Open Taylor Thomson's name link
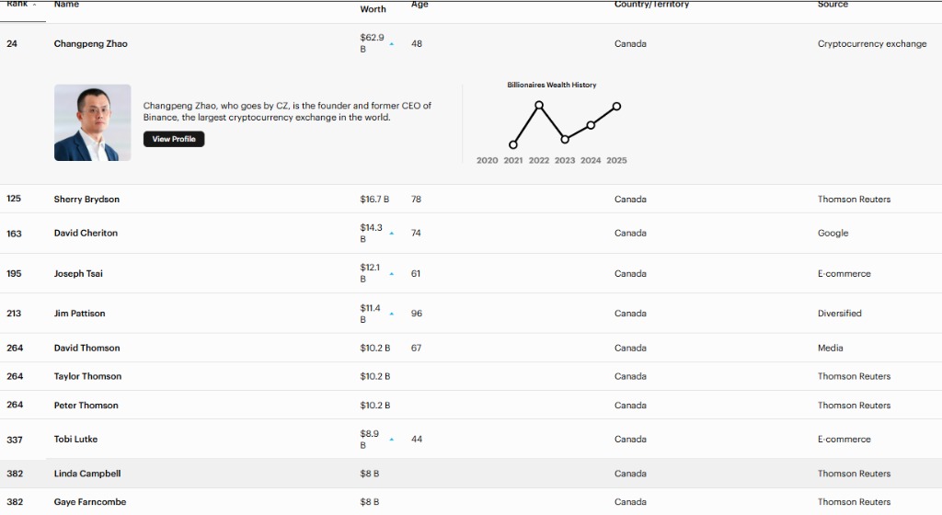942x515 pixels. (x=87, y=376)
